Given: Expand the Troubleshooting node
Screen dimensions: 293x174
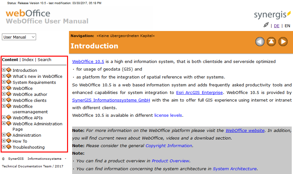Looking at the screenshot, I should [3, 146].
